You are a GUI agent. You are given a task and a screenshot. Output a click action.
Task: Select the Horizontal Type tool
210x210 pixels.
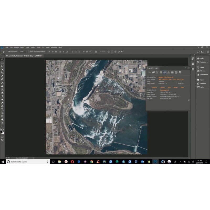pyautogui.click(x=2, y=109)
